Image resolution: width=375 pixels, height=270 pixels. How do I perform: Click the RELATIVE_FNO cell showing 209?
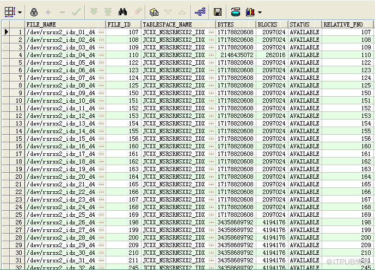pyautogui.click(x=347, y=245)
